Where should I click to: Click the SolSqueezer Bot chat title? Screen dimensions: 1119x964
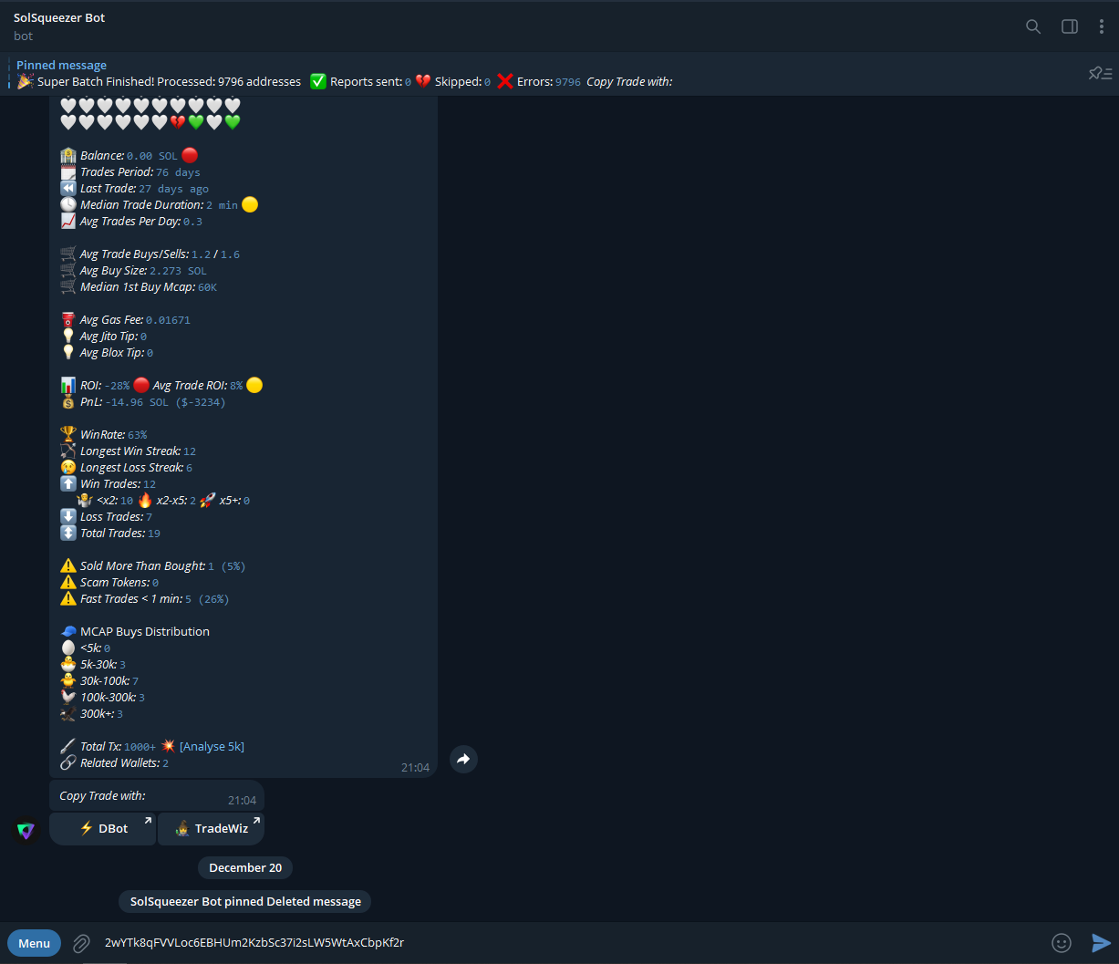coord(59,18)
